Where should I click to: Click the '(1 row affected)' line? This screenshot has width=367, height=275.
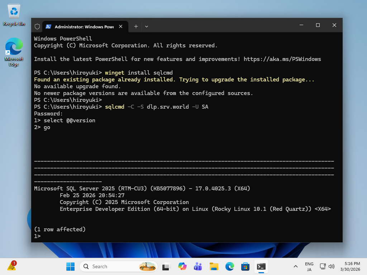[x=60, y=229]
